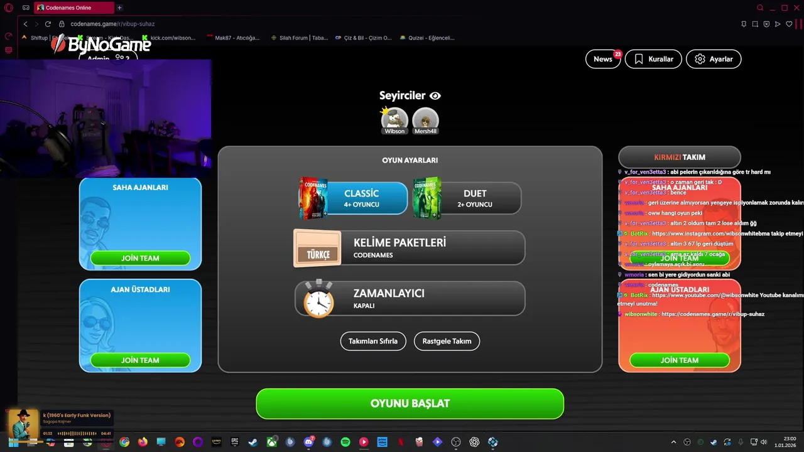This screenshot has width=804, height=452.
Task: Open the Xbox app from the taskbar
Action: pyautogui.click(x=271, y=442)
